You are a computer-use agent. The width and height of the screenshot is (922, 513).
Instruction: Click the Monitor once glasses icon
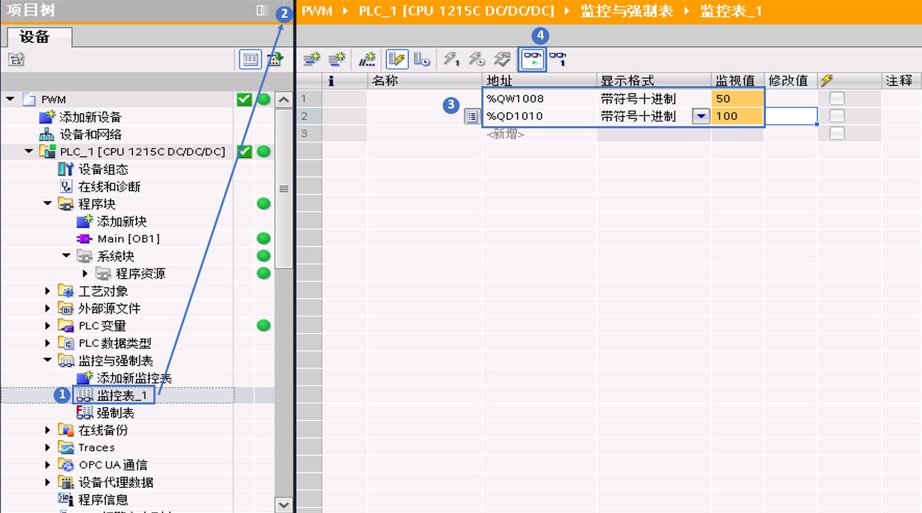(557, 60)
